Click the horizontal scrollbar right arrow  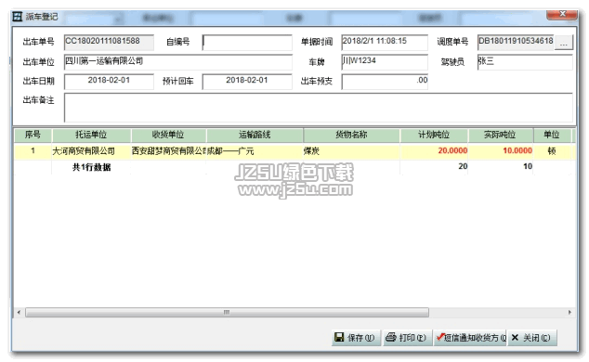pos(569,312)
